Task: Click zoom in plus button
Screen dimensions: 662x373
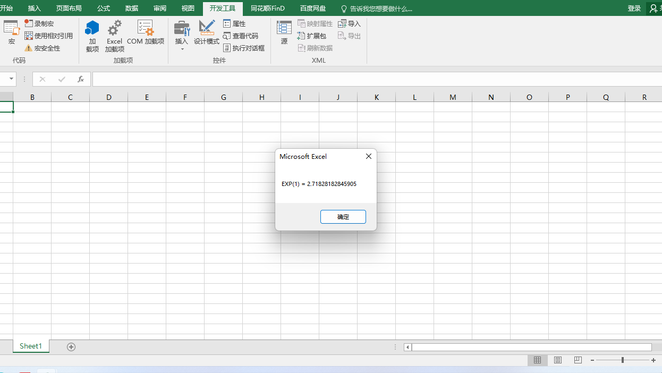Action: (653, 360)
